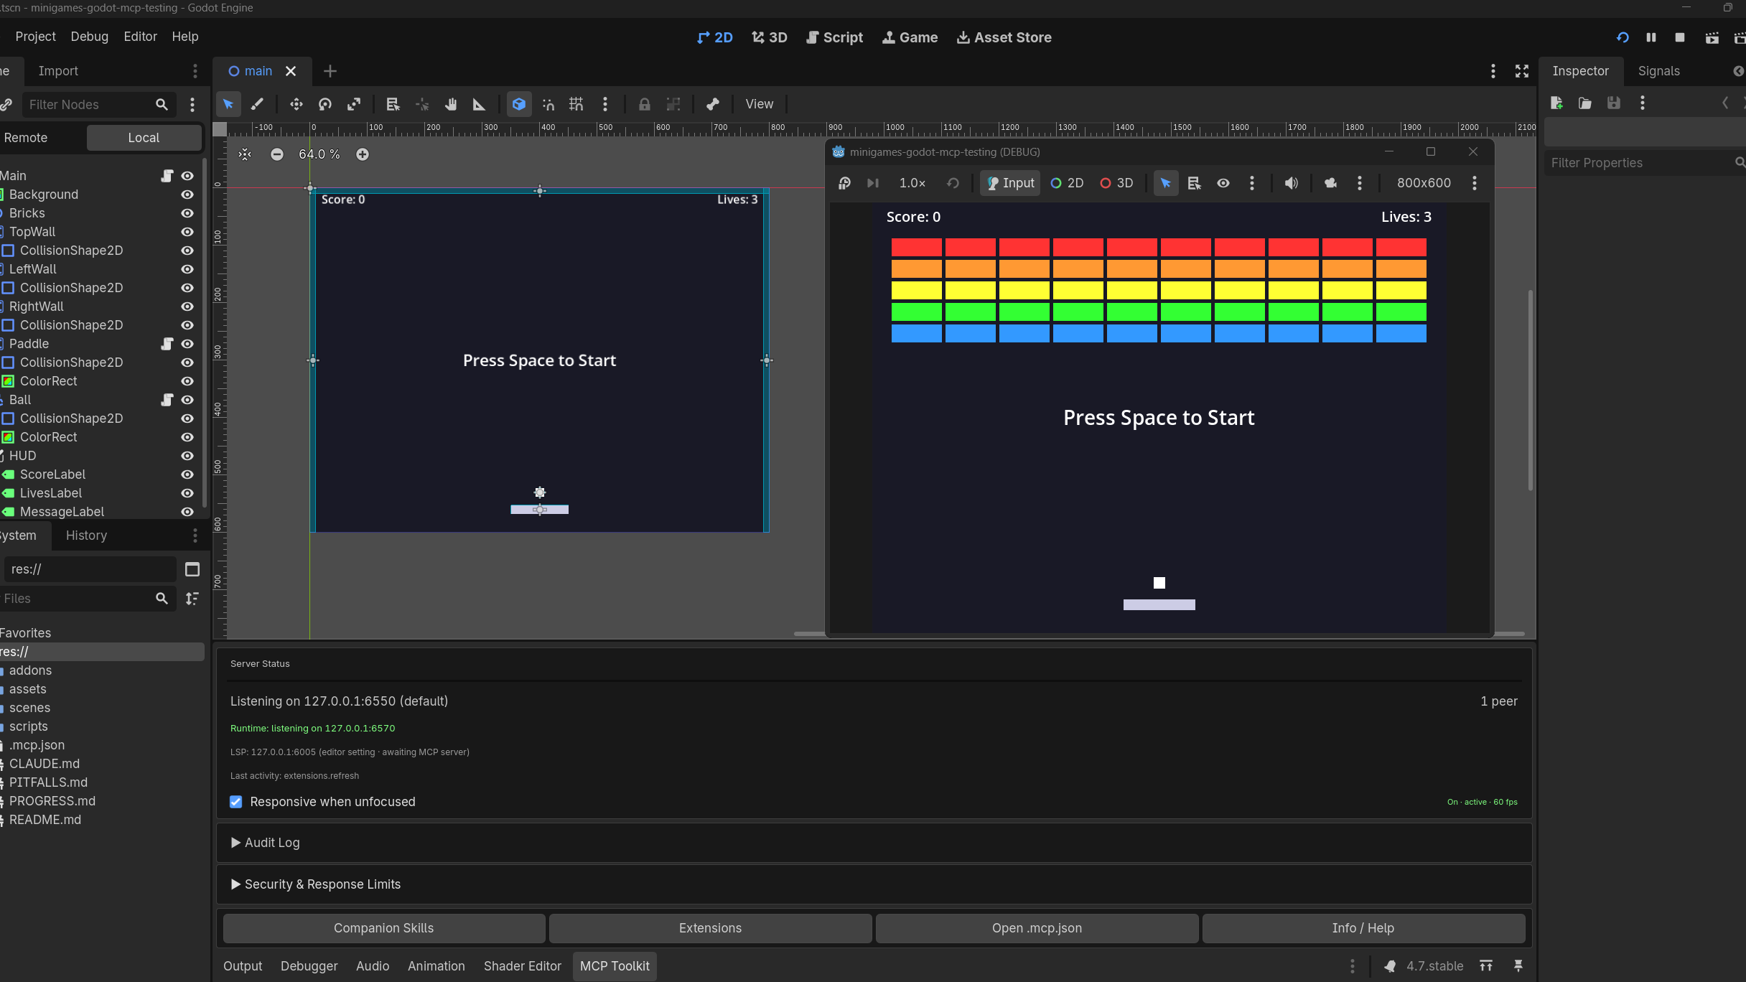The height and width of the screenshot is (982, 1746).
Task: Select the Rotate Mode tool
Action: coord(325,104)
